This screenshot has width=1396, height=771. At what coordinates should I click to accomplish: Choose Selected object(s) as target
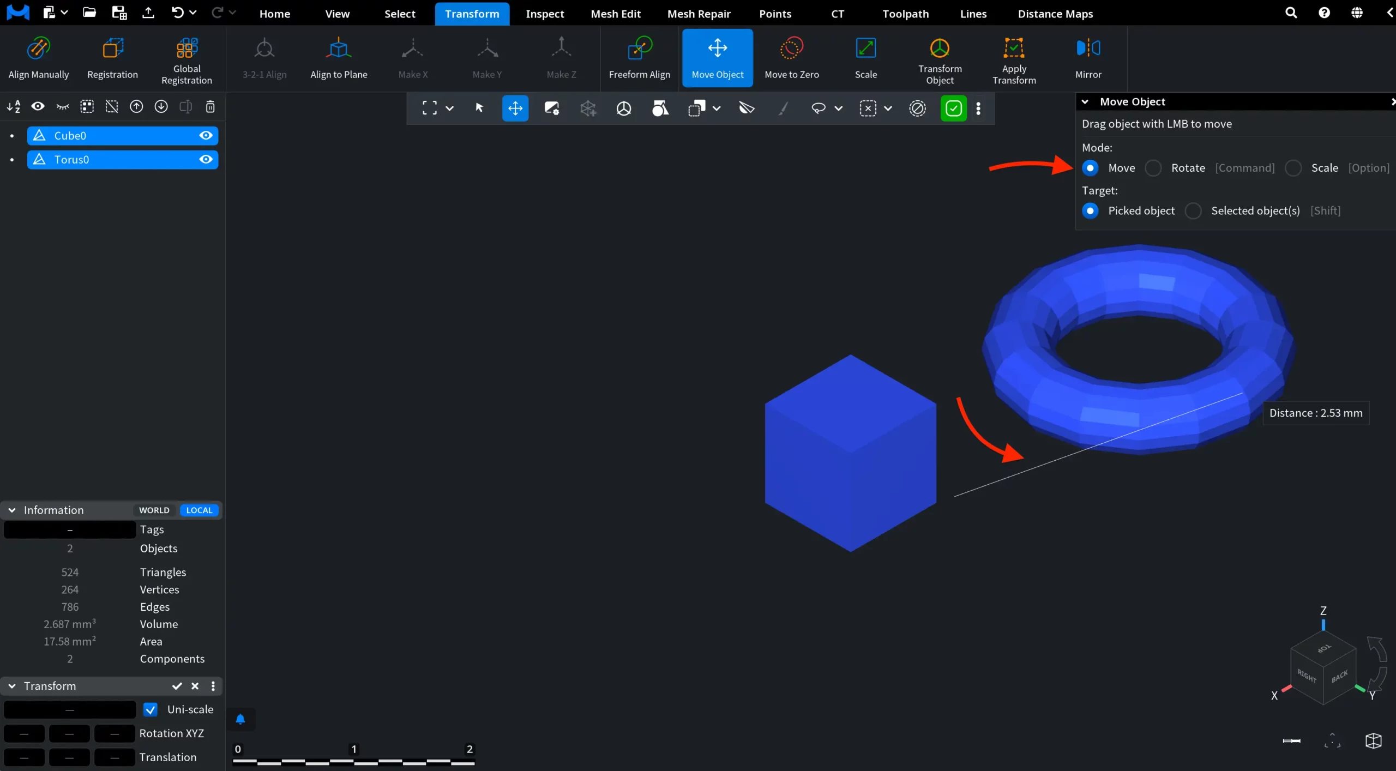pyautogui.click(x=1193, y=211)
